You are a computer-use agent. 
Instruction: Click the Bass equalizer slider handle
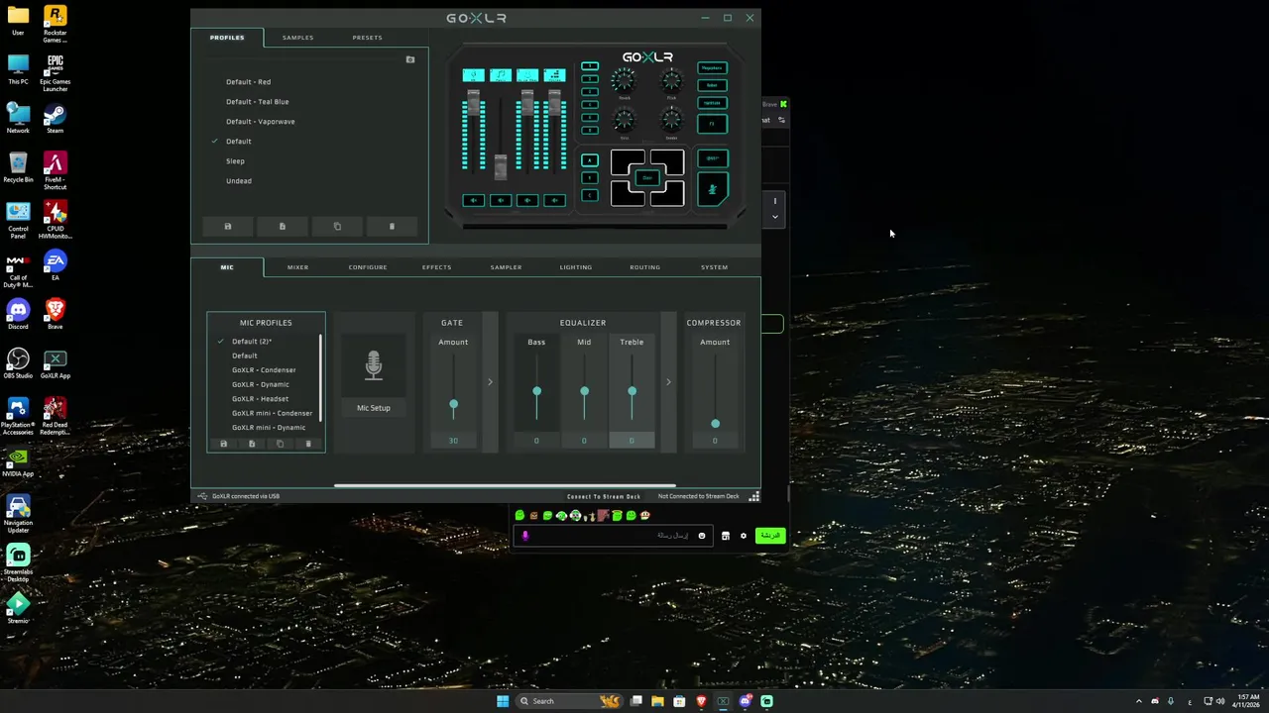coord(536,391)
